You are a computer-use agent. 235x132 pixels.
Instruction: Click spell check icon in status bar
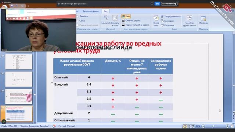coord(54,126)
